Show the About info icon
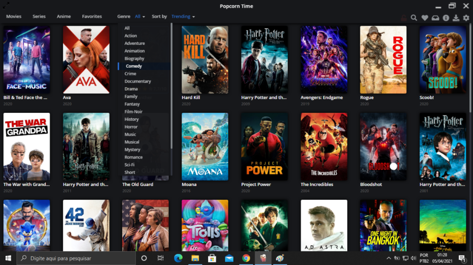 coord(446,18)
